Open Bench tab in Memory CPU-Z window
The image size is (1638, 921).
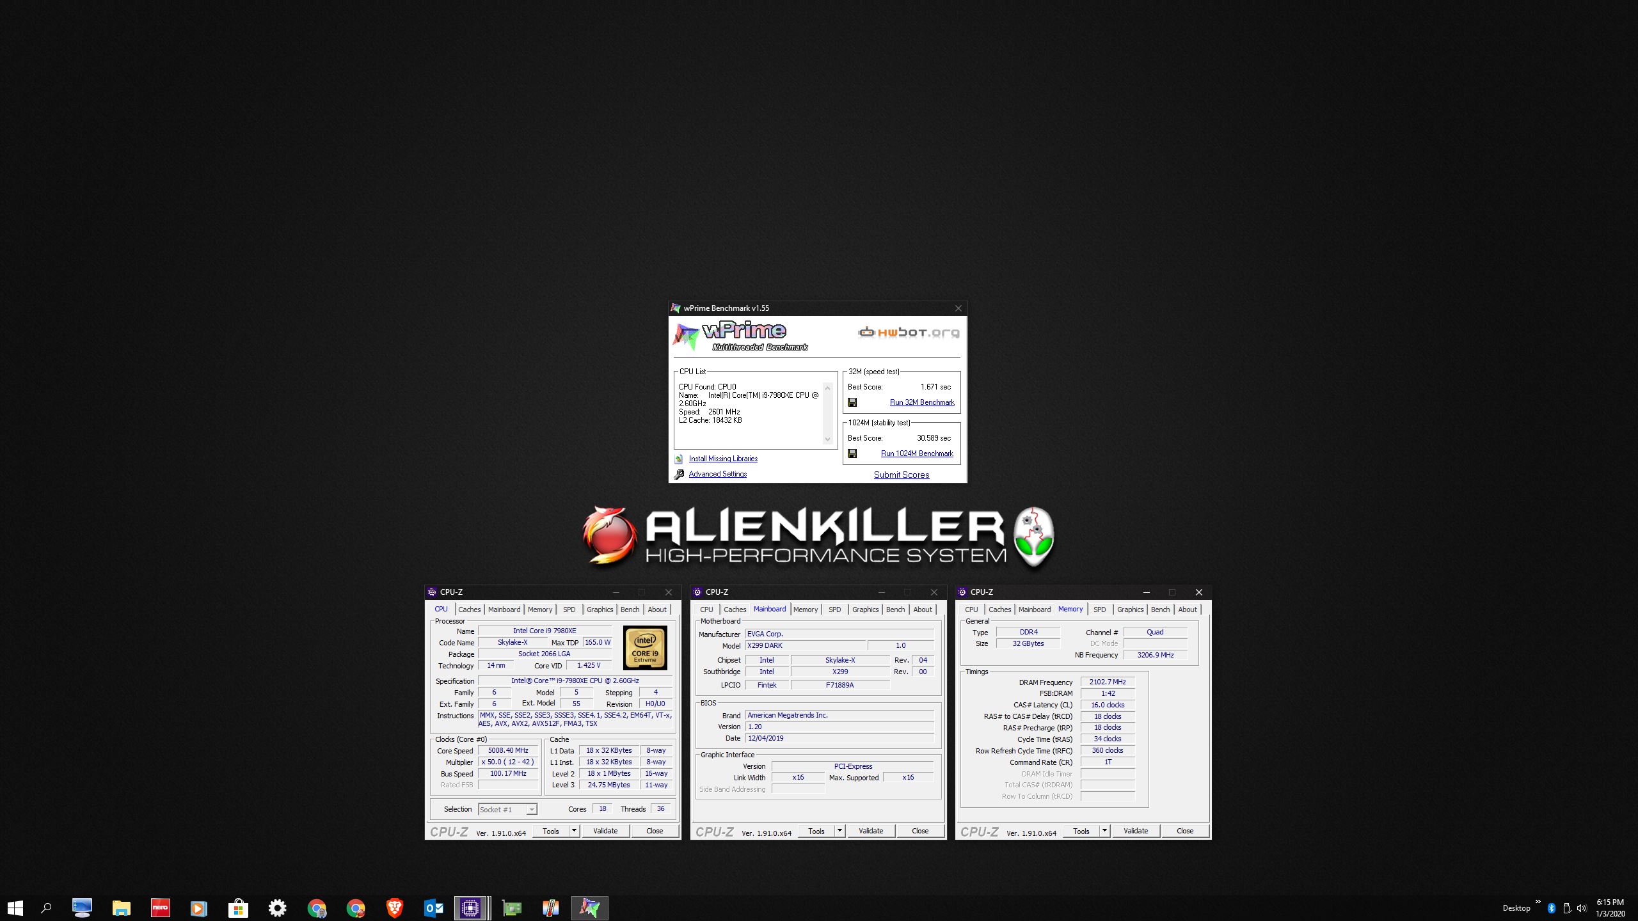(x=1160, y=610)
